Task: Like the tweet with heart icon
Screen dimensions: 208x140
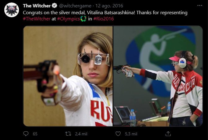Action: point(118,134)
